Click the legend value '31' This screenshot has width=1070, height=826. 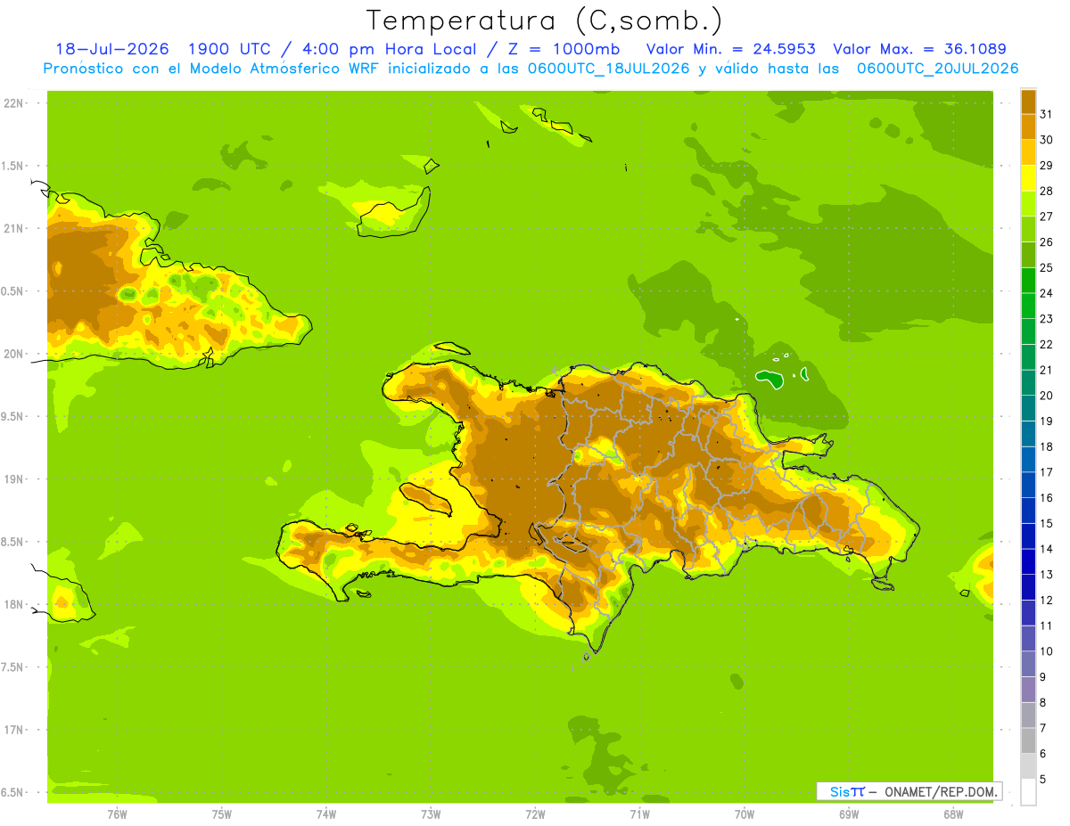click(1046, 113)
